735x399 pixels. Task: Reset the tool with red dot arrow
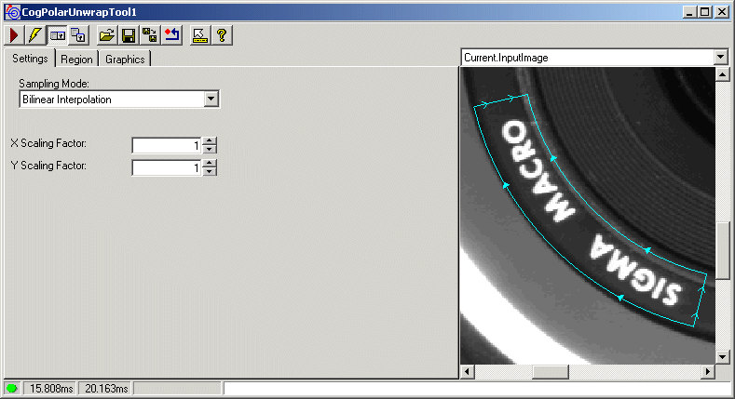171,35
